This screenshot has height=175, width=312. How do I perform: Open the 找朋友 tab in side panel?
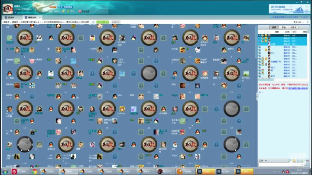pyautogui.click(x=293, y=27)
